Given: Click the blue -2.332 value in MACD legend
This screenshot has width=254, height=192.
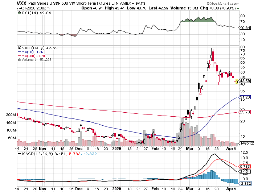Looking at the screenshot, I should click(x=90, y=154).
